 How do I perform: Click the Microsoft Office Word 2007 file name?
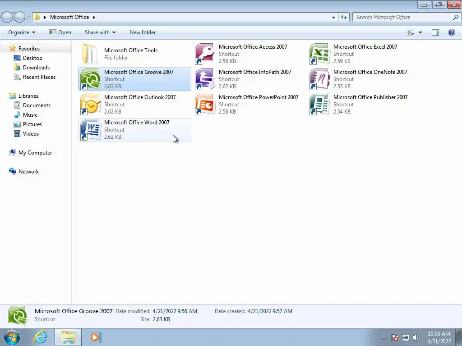tap(137, 123)
